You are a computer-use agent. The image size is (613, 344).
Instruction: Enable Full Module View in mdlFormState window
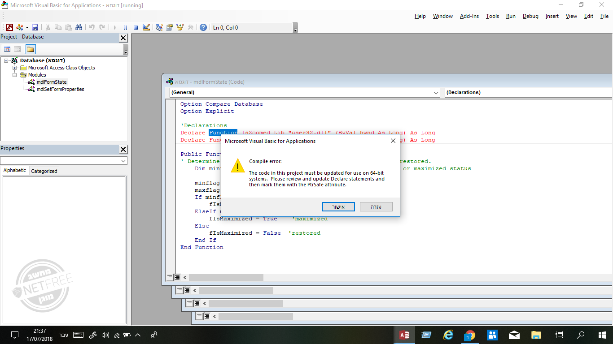pyautogui.click(x=177, y=277)
